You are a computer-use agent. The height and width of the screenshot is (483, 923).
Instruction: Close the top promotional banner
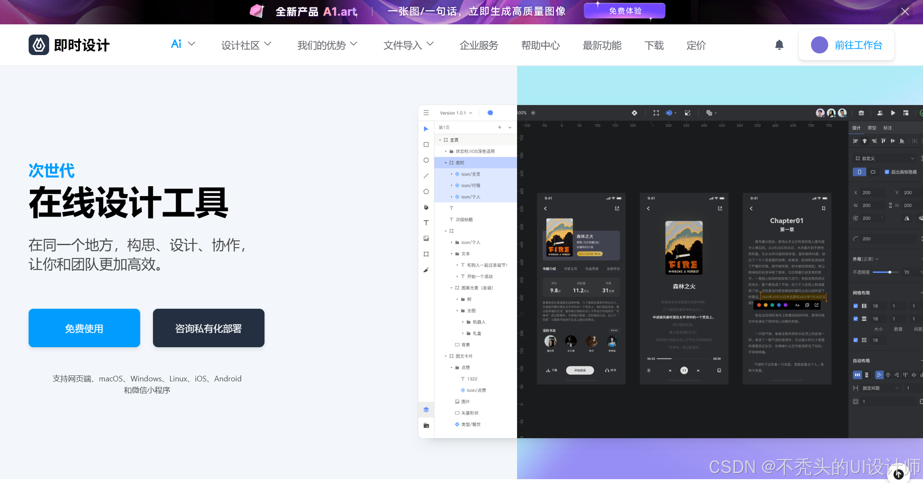905,12
